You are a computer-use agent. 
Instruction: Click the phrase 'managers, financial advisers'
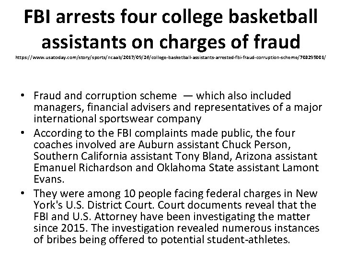(x=102, y=107)
